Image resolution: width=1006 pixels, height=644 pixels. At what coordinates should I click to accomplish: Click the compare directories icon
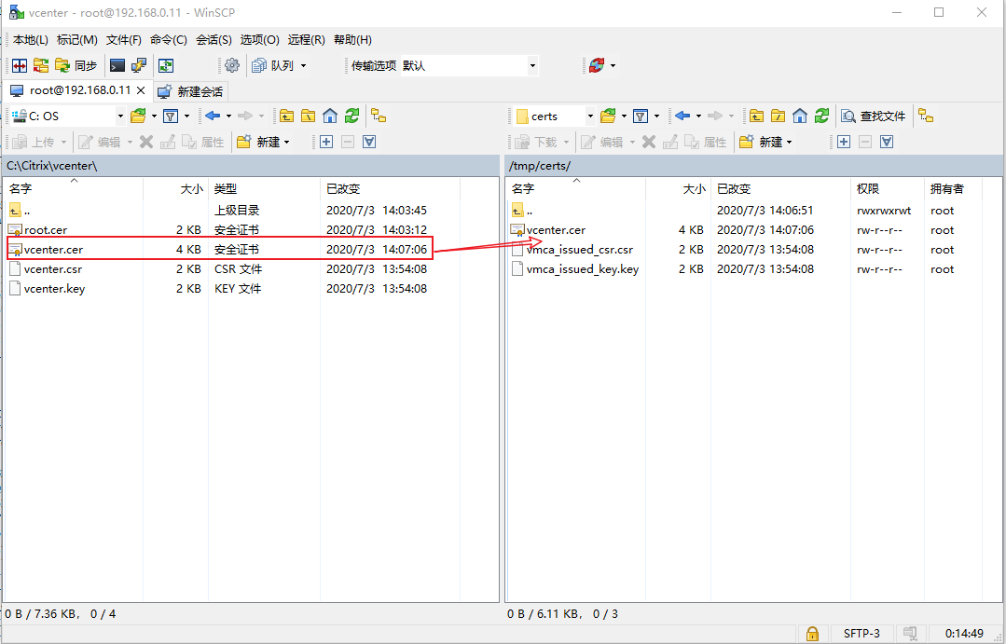coord(19,65)
